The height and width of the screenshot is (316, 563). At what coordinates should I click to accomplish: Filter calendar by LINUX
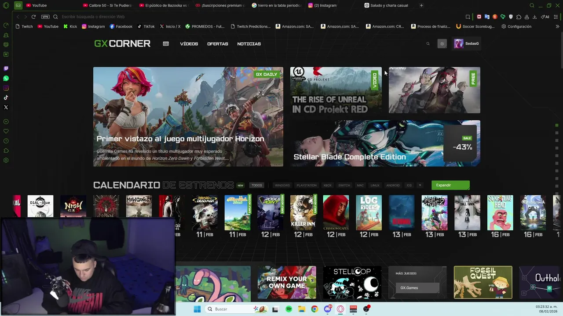(x=375, y=185)
